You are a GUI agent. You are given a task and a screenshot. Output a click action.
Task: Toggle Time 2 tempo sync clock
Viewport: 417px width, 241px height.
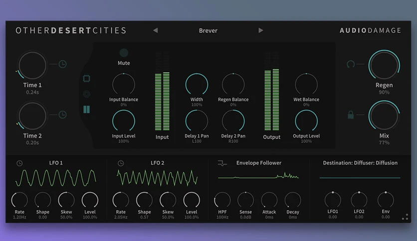click(x=62, y=115)
